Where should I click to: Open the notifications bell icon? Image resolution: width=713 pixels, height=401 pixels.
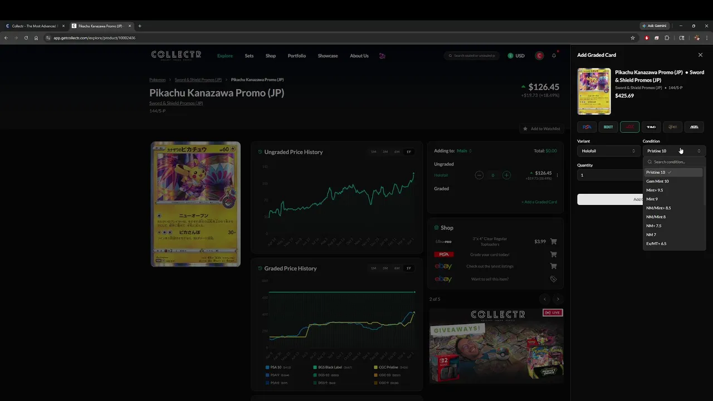coord(554,56)
